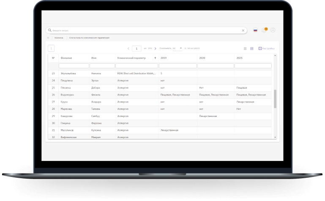This screenshot has height=201, width=325.
Task: Open the Russian flag language selector
Action: (255, 30)
